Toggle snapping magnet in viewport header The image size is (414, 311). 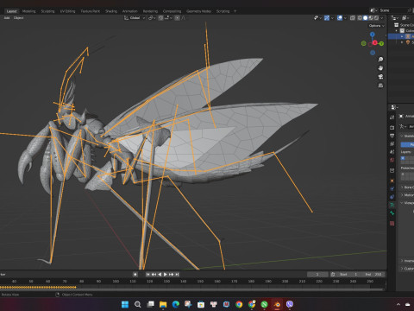coord(161,18)
